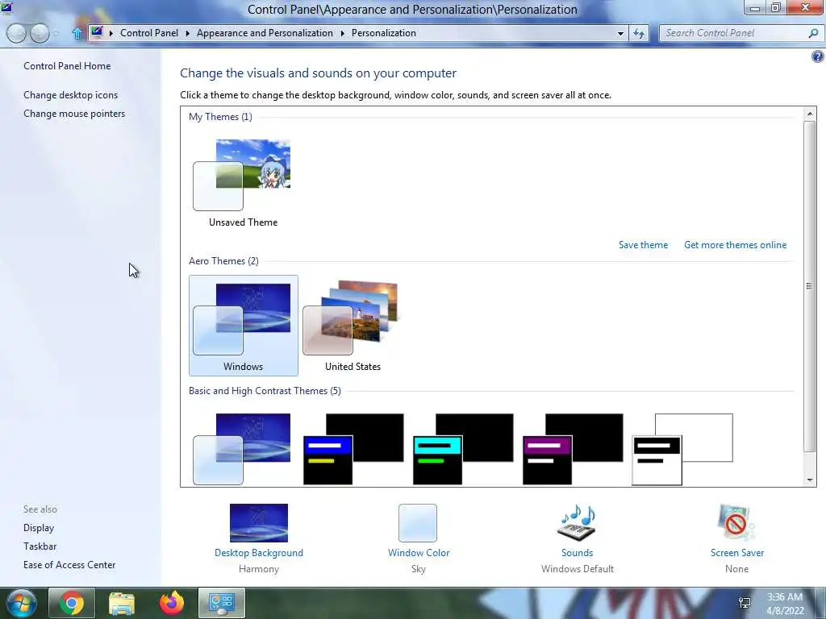
Task: Click the theme list scroll up arrow
Action: coord(810,113)
